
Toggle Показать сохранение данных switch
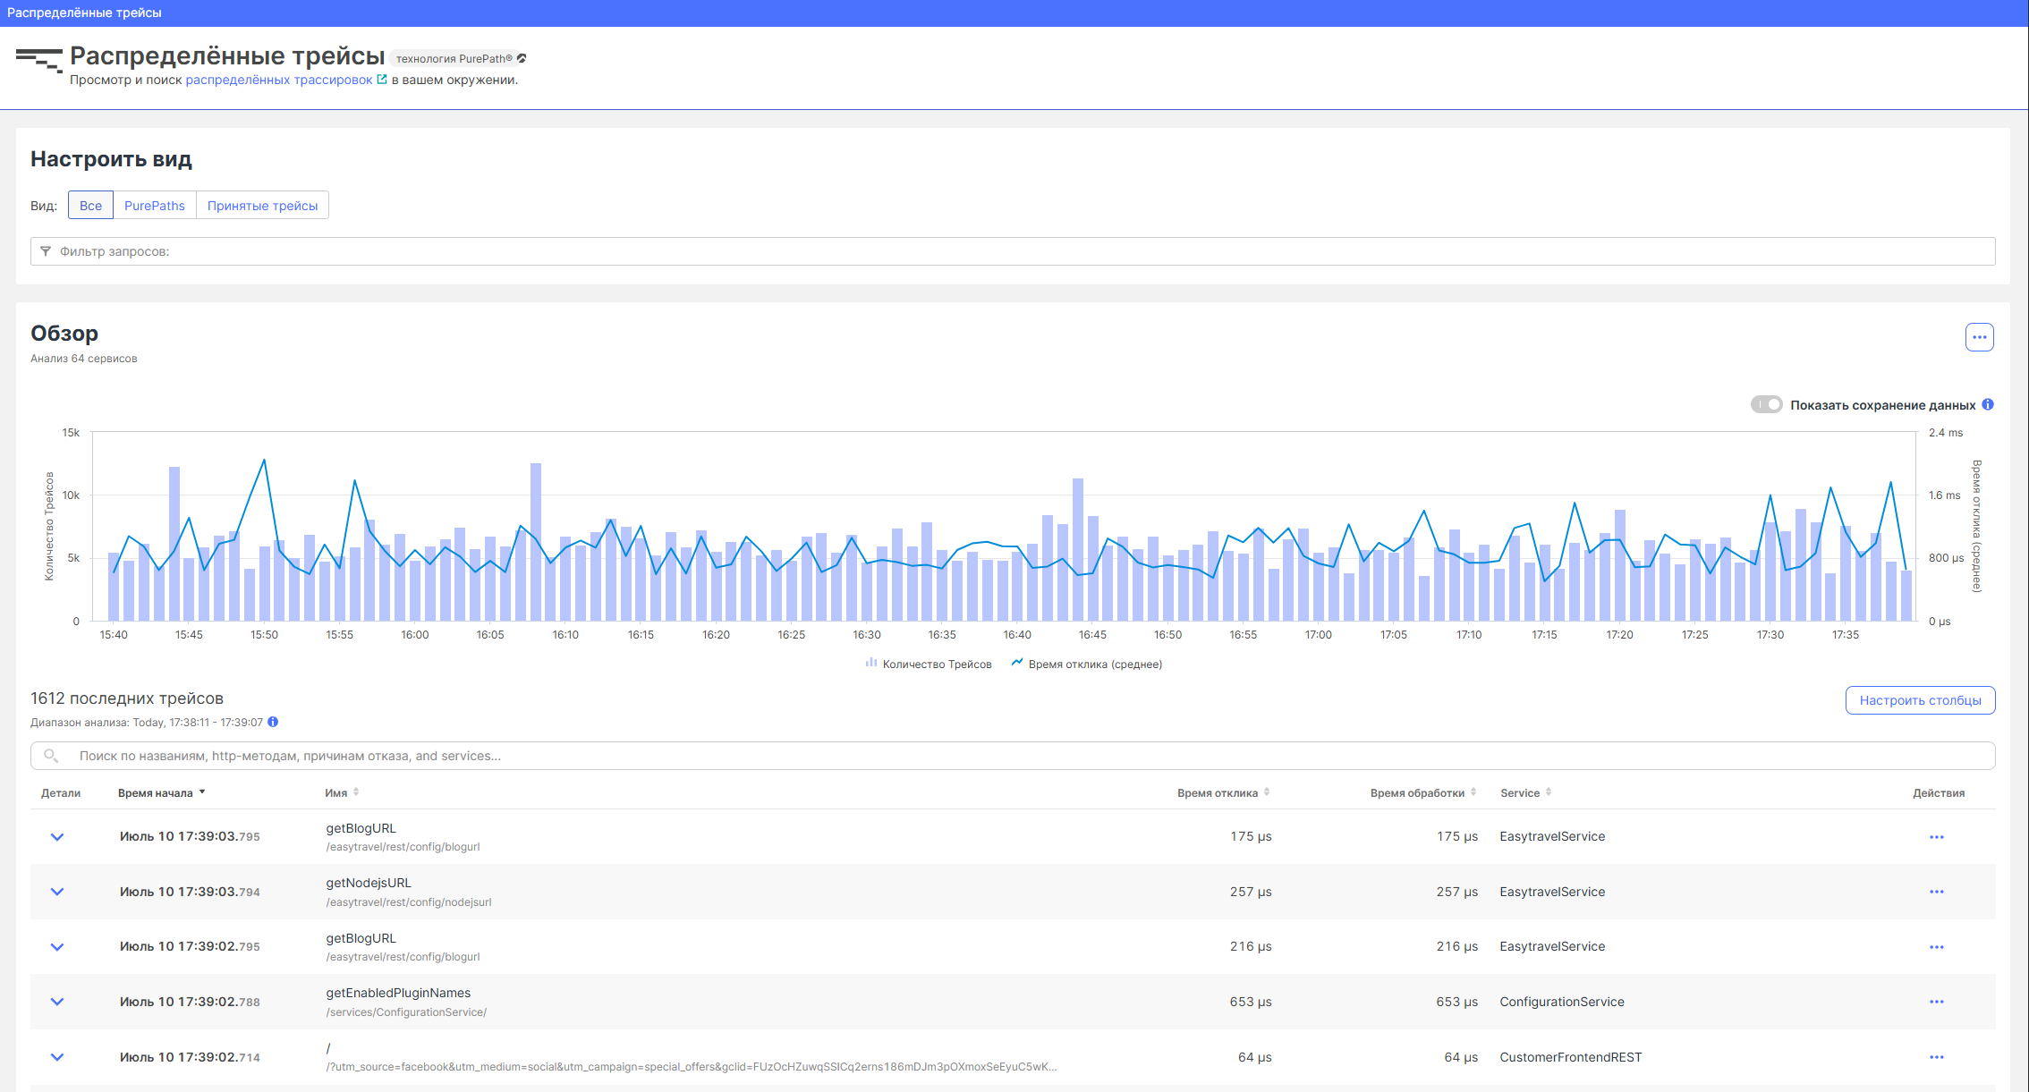click(x=1766, y=404)
